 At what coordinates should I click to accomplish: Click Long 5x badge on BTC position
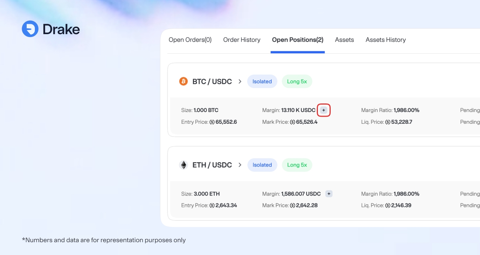297,81
